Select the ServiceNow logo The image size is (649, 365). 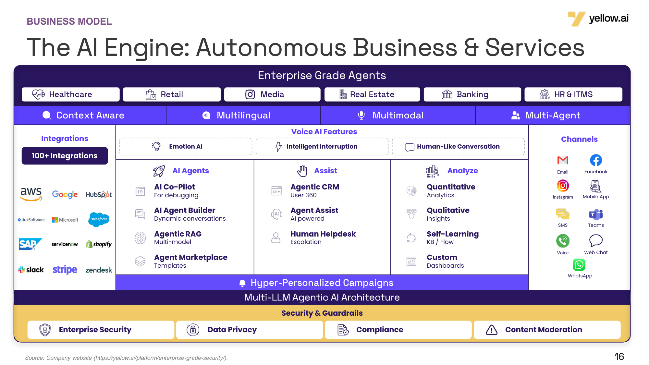point(65,244)
